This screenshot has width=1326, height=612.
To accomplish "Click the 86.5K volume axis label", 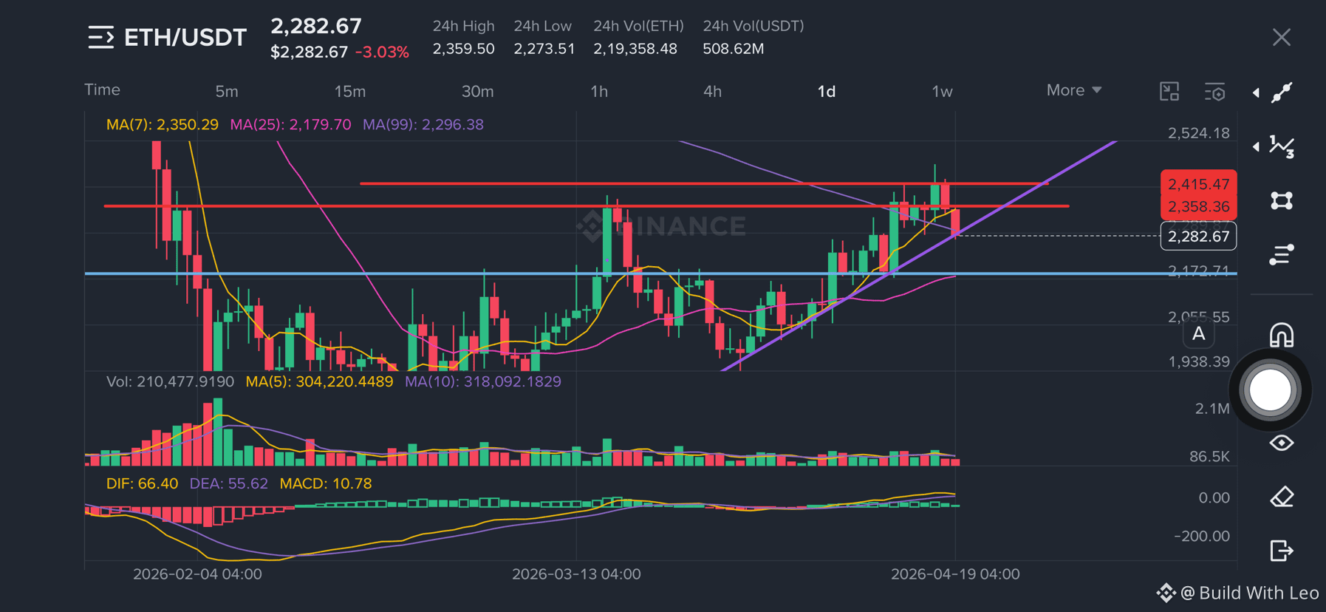I will click(1209, 457).
